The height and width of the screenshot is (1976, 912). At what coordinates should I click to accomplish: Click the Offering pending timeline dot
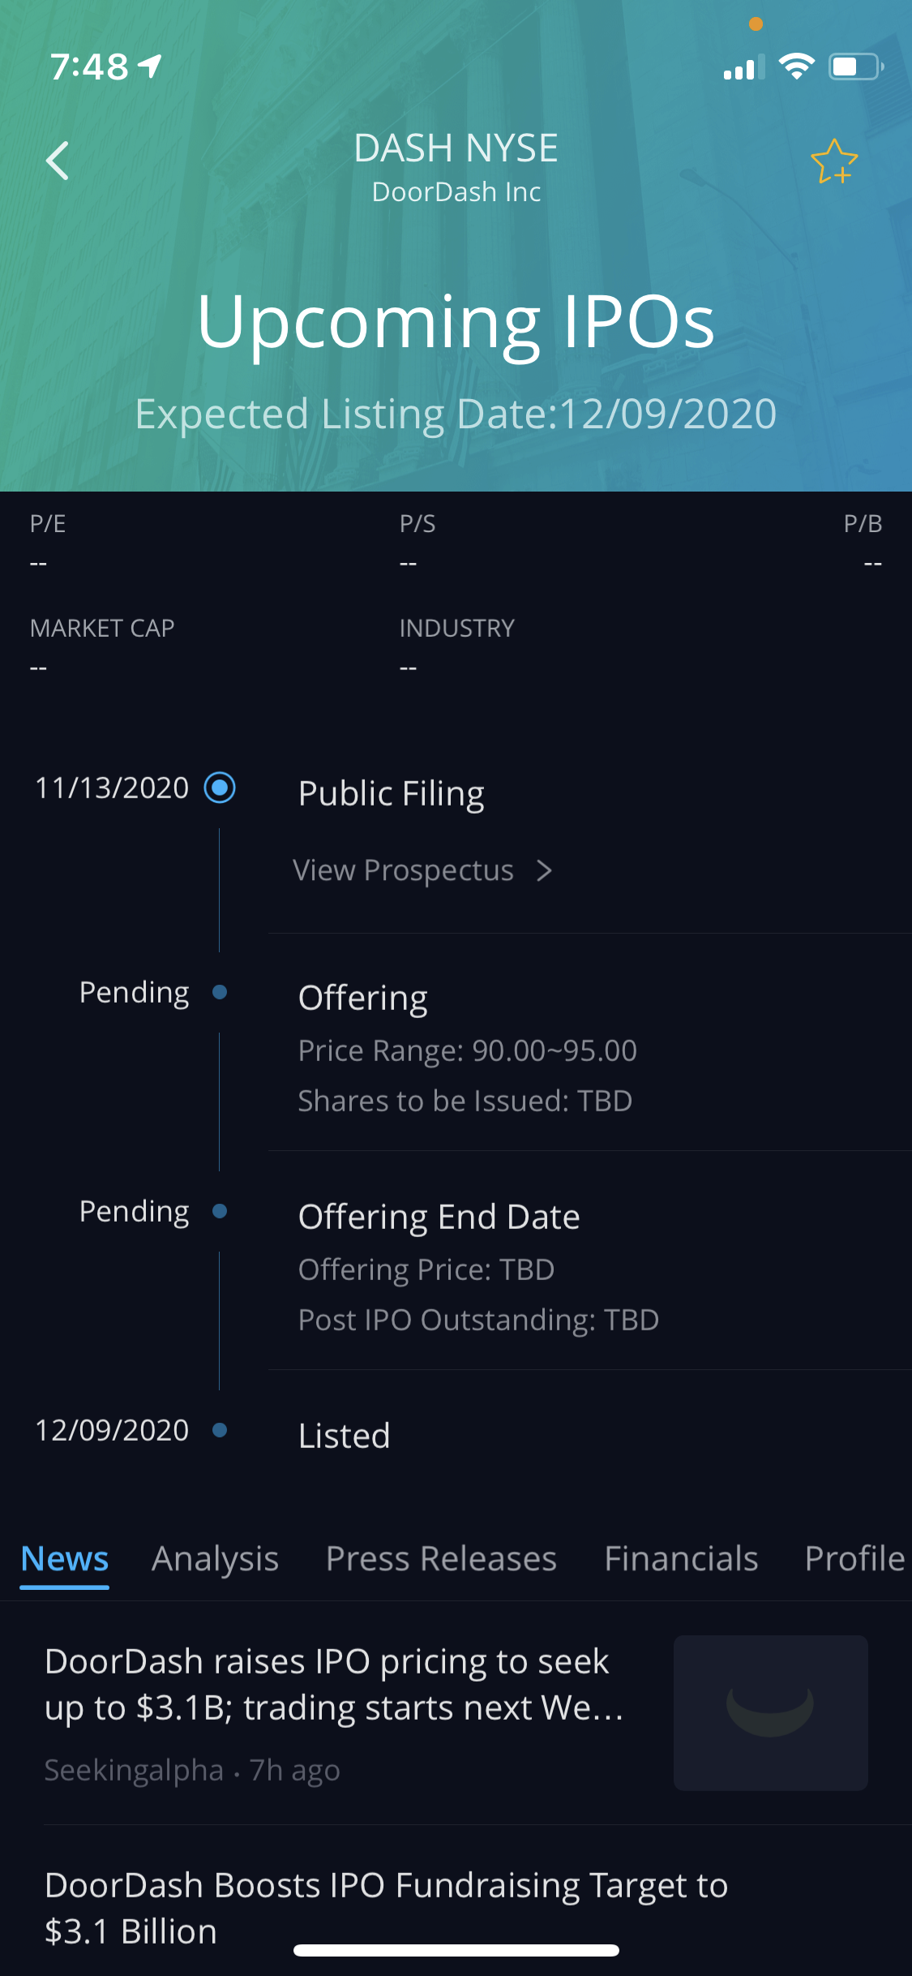(x=220, y=992)
